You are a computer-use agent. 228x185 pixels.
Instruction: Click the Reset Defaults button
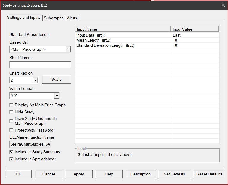tap(209, 174)
